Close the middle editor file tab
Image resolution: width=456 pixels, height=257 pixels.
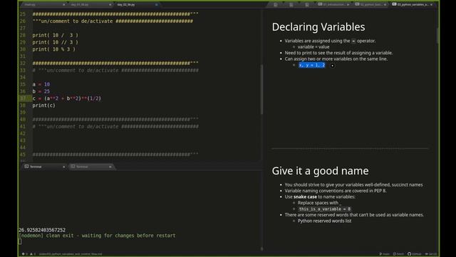click(x=110, y=5)
